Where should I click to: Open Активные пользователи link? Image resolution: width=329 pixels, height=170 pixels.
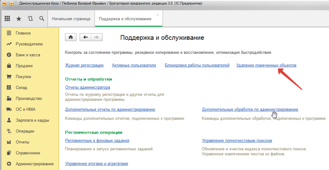[x=134, y=65]
